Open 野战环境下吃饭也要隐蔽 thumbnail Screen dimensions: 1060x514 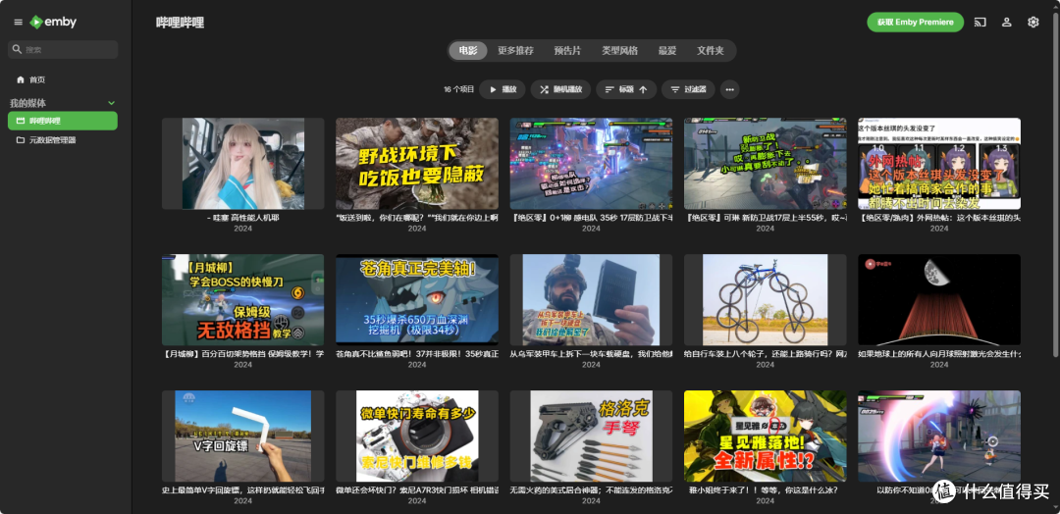click(x=417, y=164)
